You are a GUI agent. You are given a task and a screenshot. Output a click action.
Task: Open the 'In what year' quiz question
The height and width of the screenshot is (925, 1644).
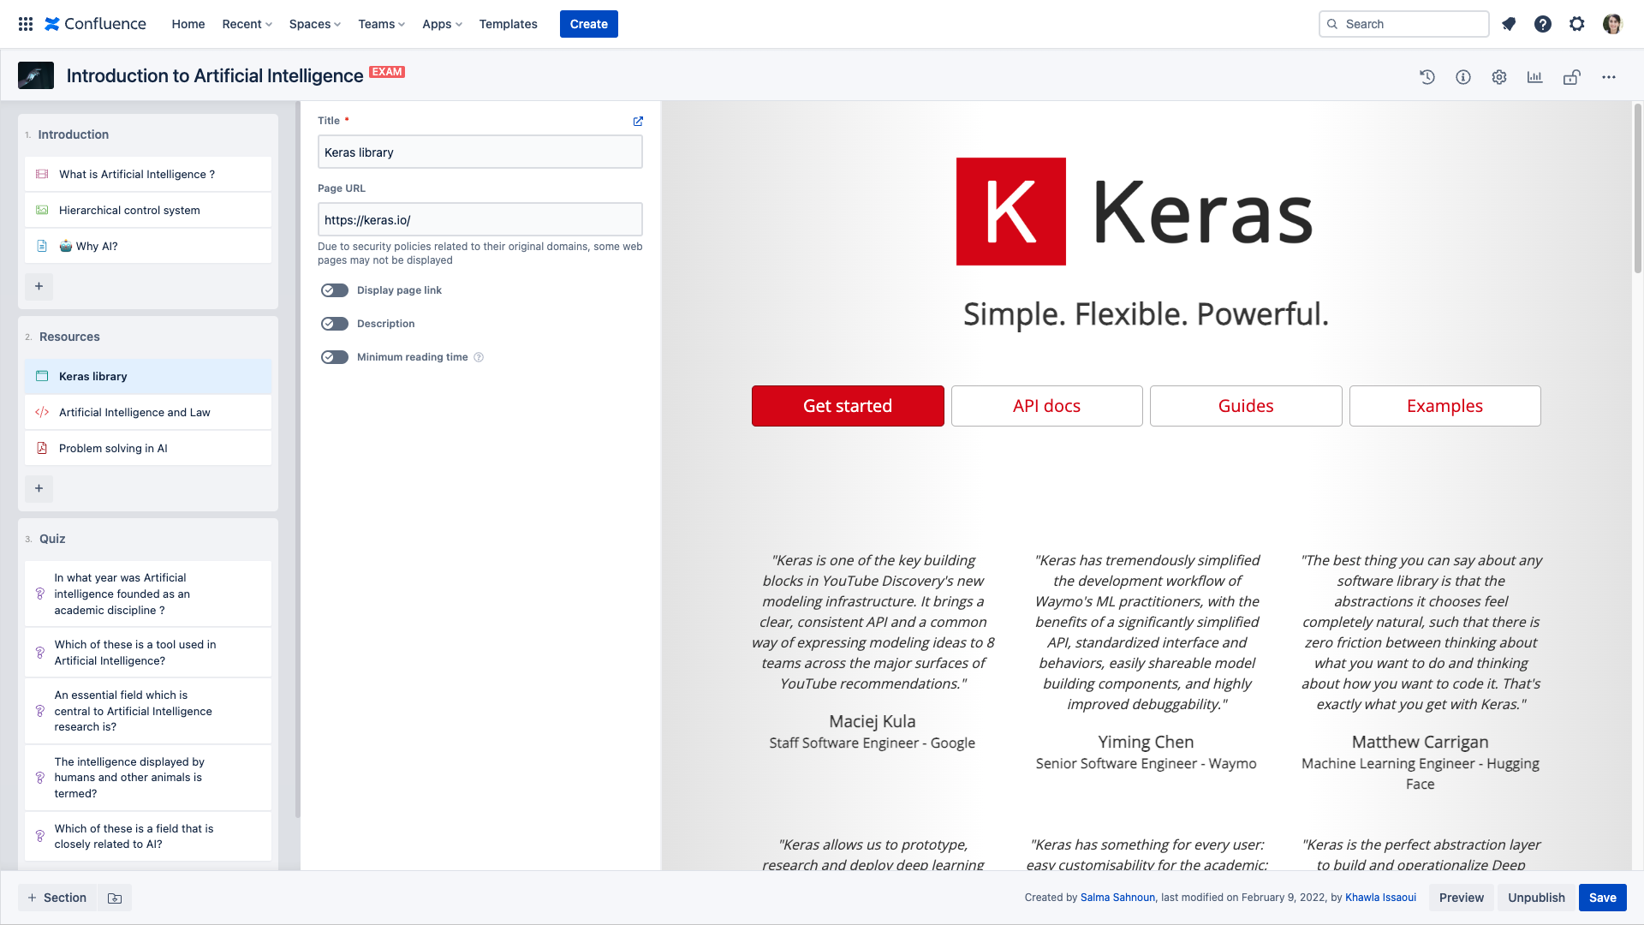pos(148,594)
